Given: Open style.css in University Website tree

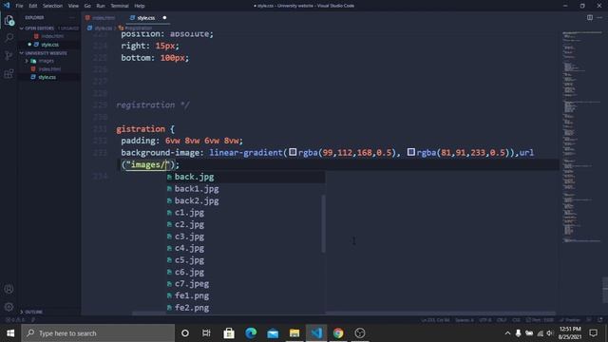Looking at the screenshot, I should coord(48,77).
